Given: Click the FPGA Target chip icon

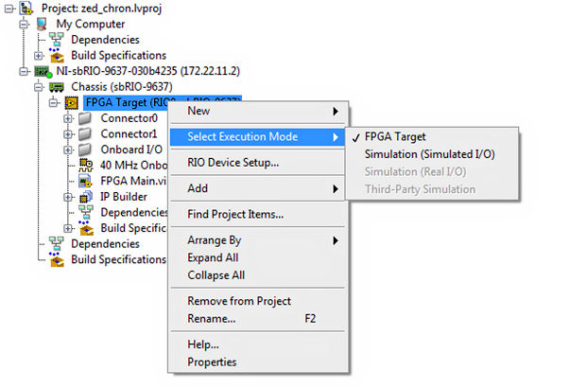Looking at the screenshot, I should click(x=71, y=102).
